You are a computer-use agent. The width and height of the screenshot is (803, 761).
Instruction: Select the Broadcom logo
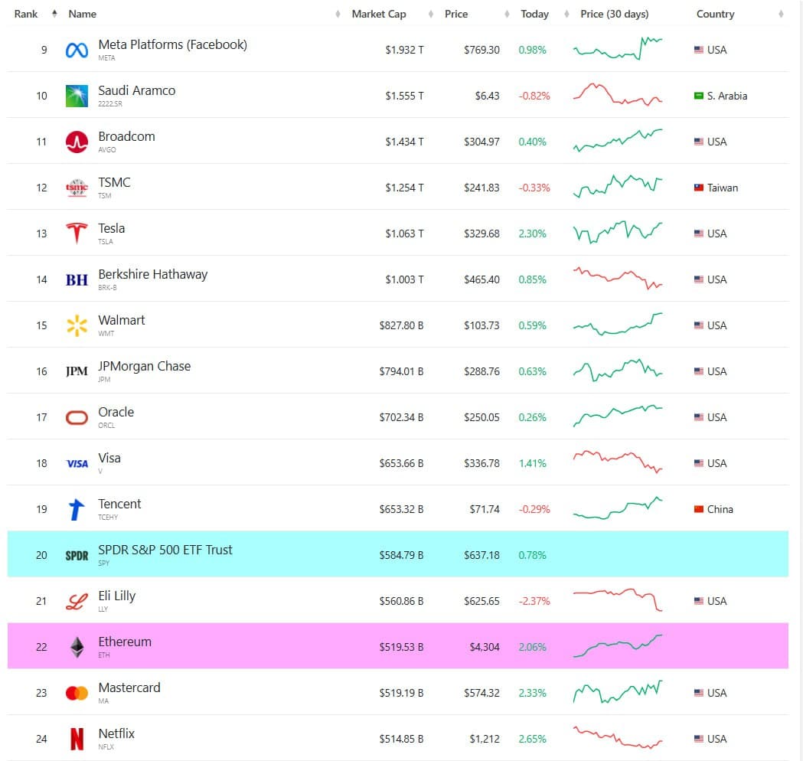76,141
